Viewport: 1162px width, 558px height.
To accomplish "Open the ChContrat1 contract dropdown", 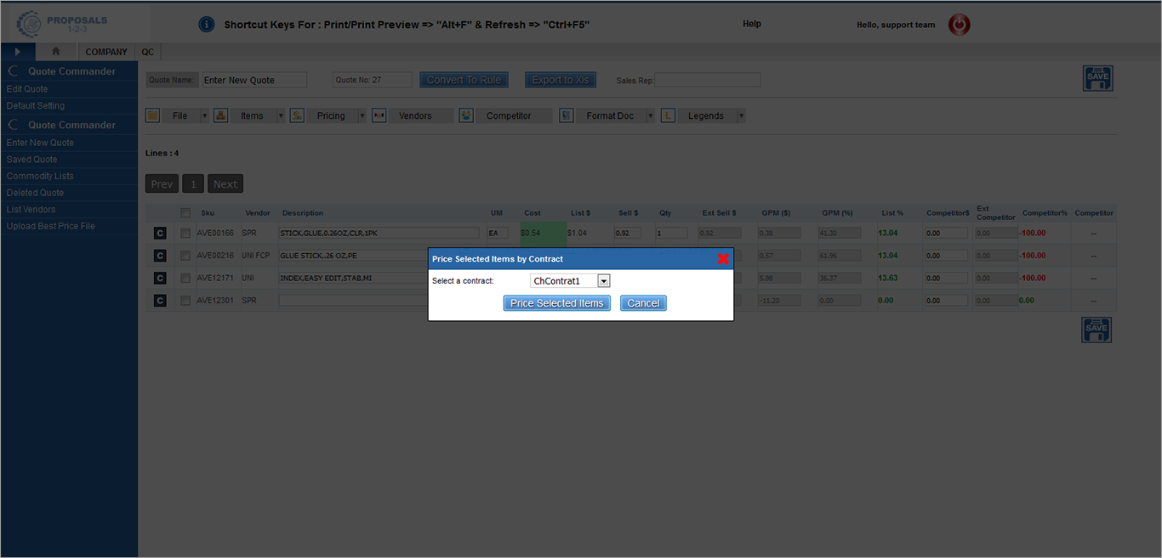I will click(603, 281).
